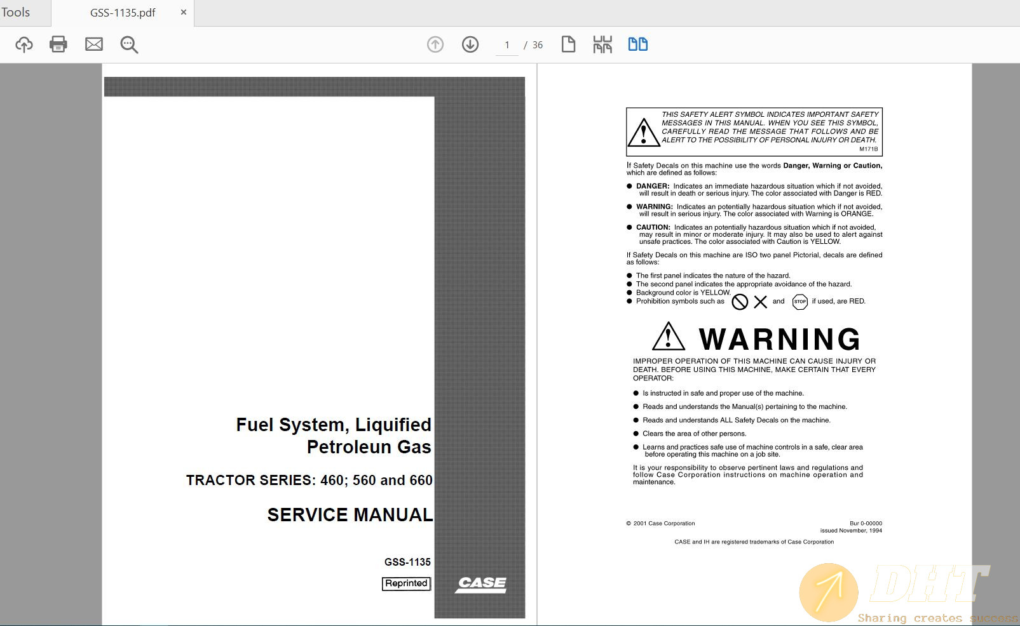Print the GSS-1135 service manual
Viewport: 1020px width, 626px height.
[x=58, y=44]
